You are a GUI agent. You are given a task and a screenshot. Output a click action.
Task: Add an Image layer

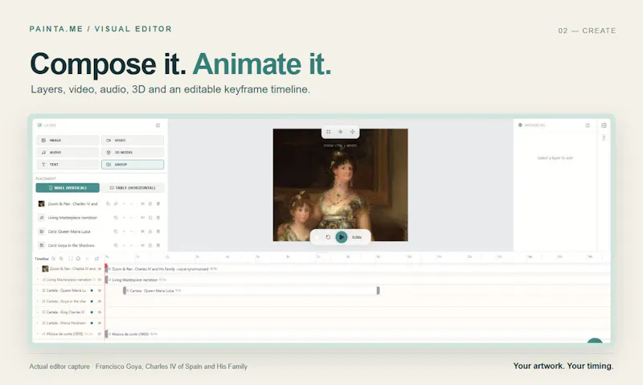68,140
